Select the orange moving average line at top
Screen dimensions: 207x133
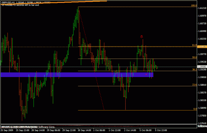(54, 3)
